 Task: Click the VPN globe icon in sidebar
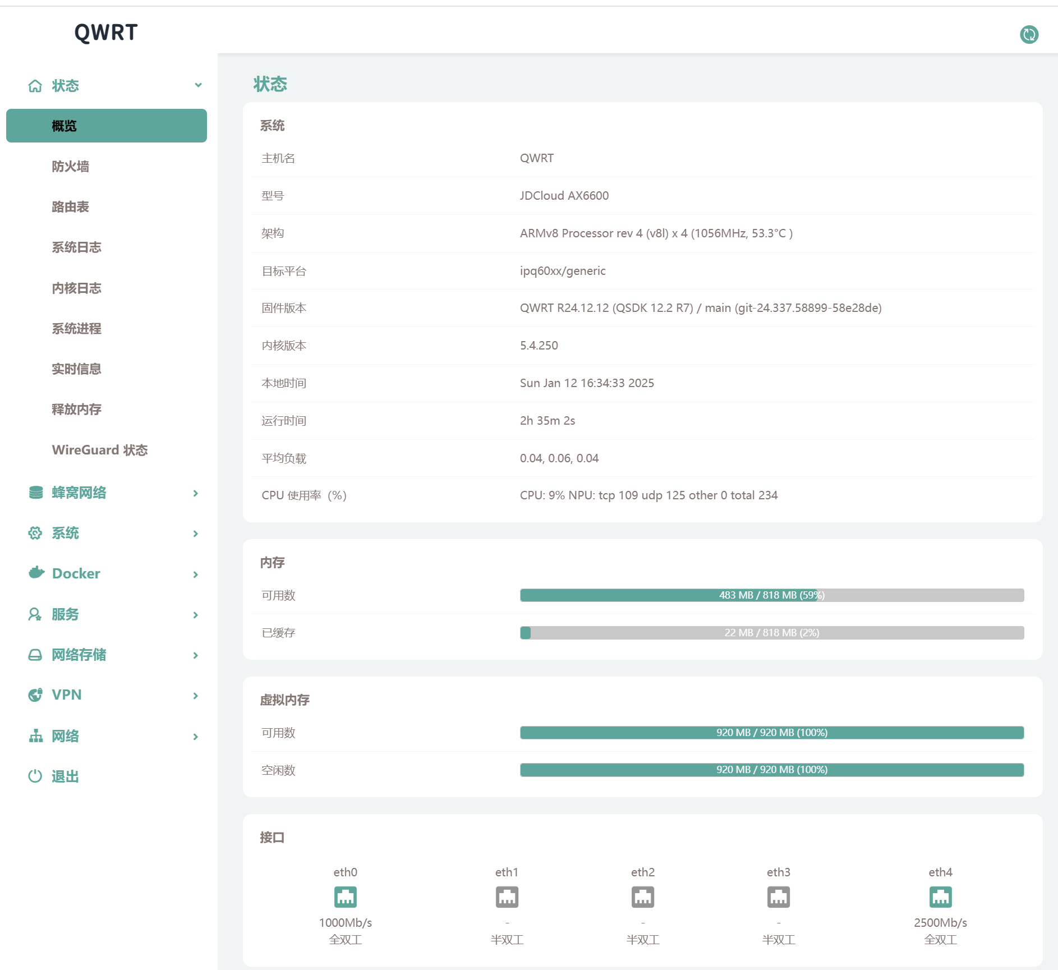click(x=35, y=695)
